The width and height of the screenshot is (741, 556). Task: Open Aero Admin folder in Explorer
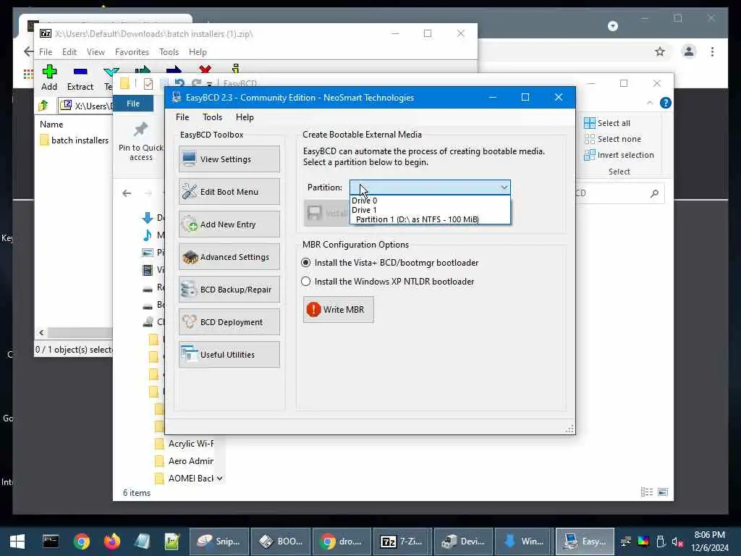[185, 461]
